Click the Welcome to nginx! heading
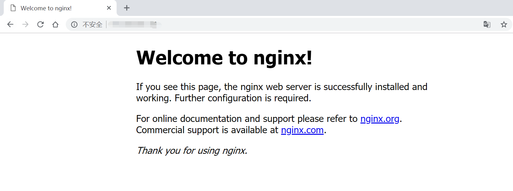Image resolution: width=513 pixels, height=191 pixels. tap(224, 58)
